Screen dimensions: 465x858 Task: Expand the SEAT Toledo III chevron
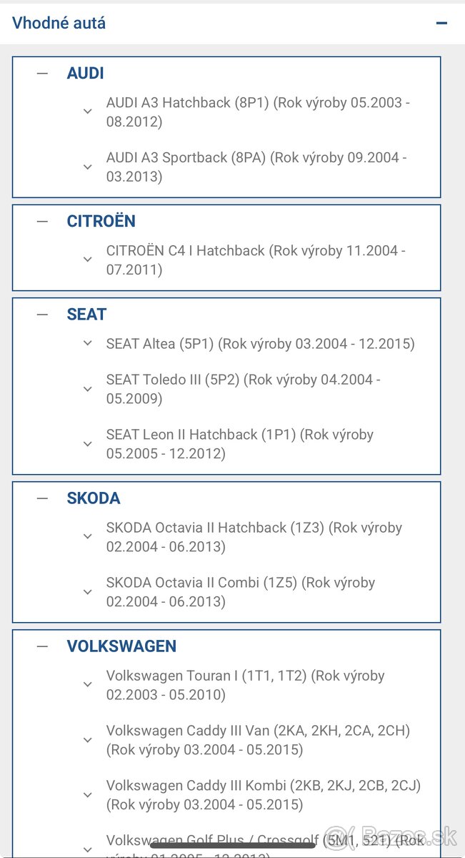88,389
